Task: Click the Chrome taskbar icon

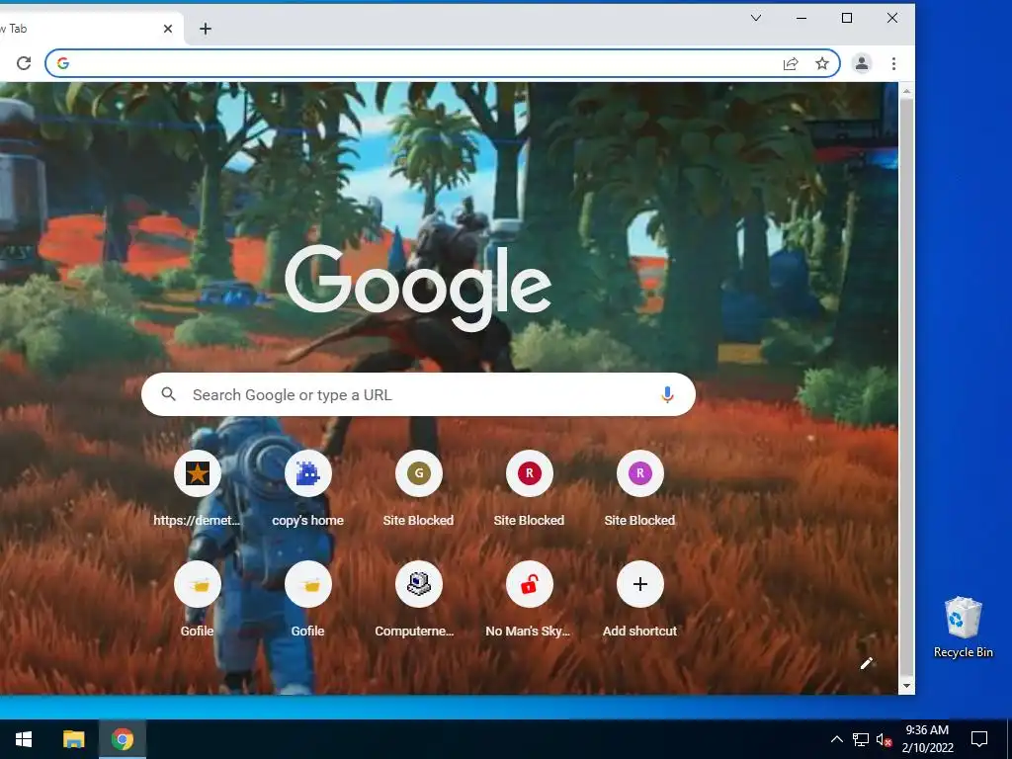Action: pyautogui.click(x=122, y=739)
